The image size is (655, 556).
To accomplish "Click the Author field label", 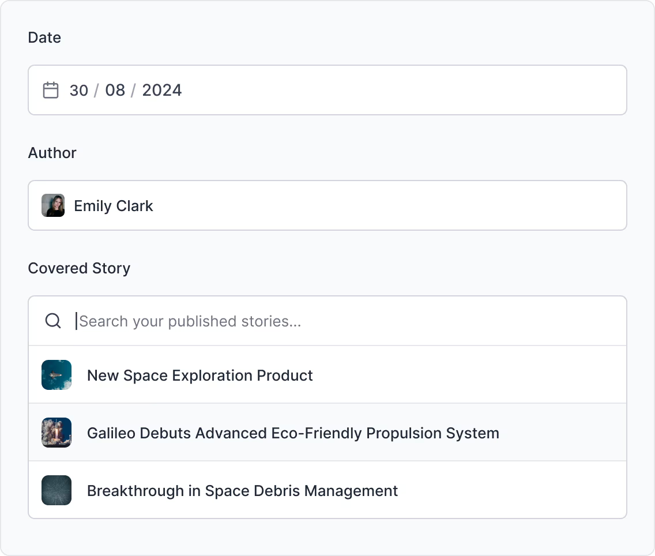I will (x=52, y=153).
